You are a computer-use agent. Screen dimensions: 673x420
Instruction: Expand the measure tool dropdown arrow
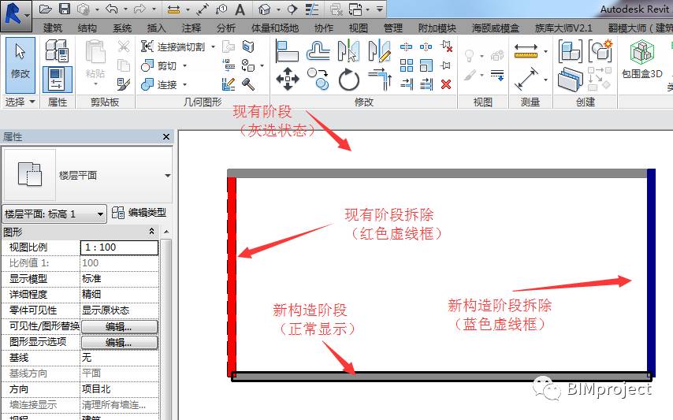(545, 51)
